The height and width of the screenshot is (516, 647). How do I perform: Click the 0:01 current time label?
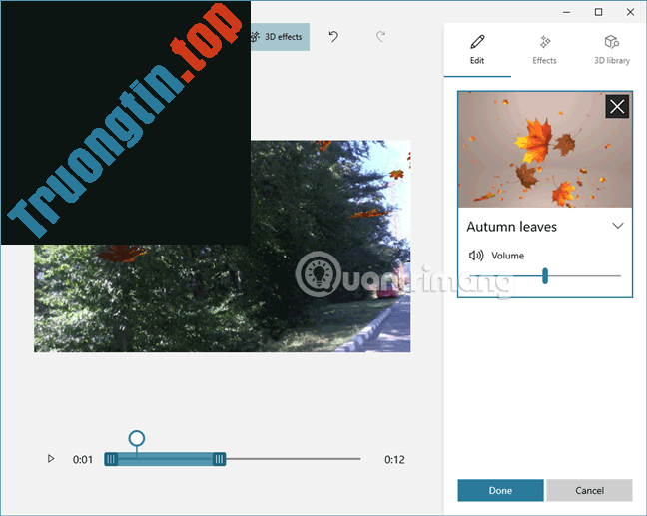tap(83, 459)
